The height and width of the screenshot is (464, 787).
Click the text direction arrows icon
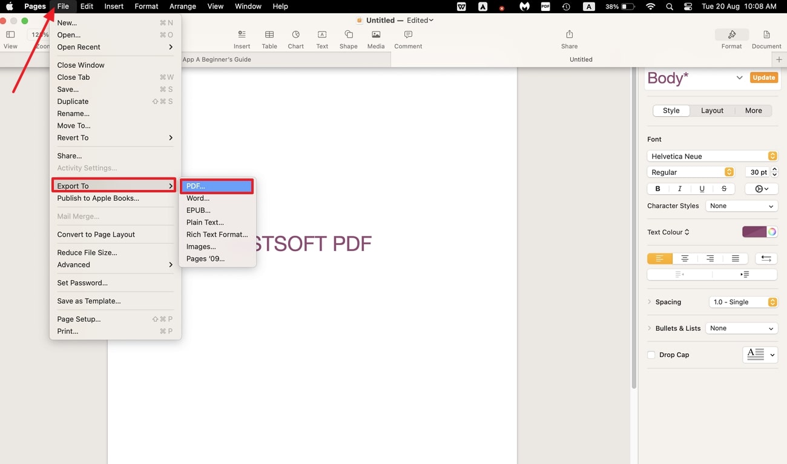point(766,258)
